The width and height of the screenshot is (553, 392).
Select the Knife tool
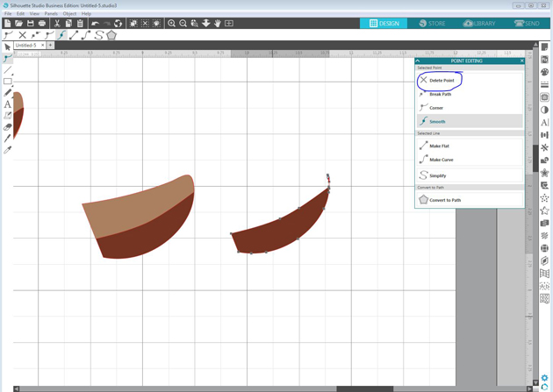click(x=7, y=139)
